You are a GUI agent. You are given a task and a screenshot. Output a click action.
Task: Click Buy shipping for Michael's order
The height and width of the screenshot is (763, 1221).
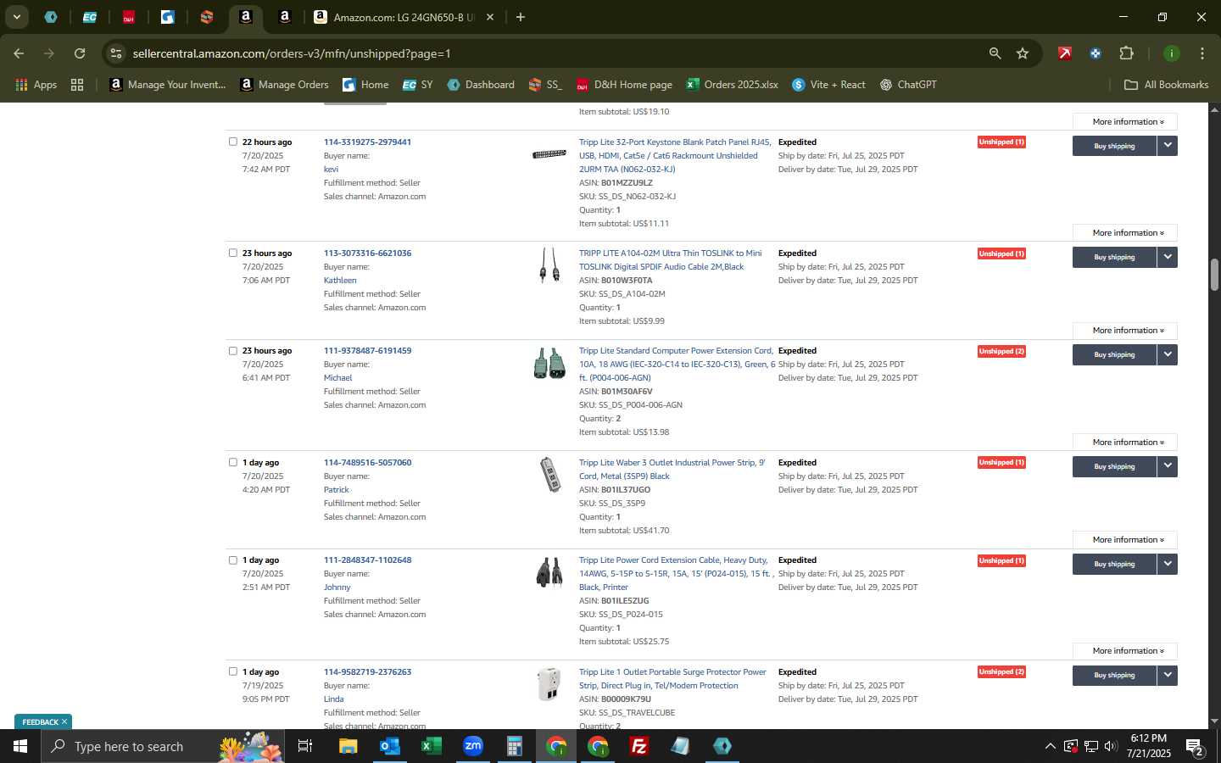1114,354
